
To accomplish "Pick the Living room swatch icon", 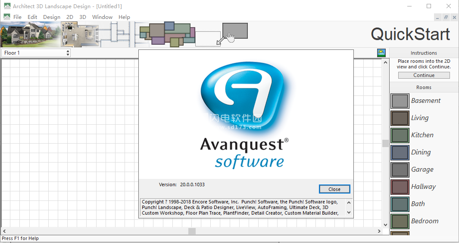I will pos(400,118).
